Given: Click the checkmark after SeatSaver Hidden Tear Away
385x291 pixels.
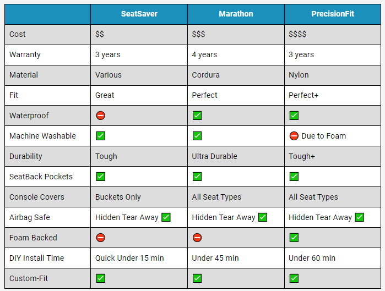Looking at the screenshot, I should coord(166,217).
